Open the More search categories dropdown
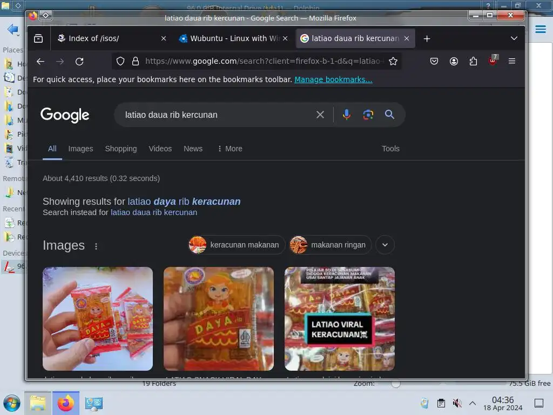The height and width of the screenshot is (415, 553). [x=230, y=149]
